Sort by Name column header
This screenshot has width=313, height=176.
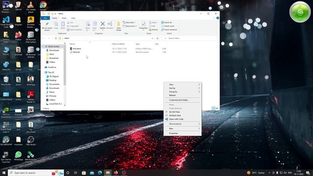pos(72,44)
